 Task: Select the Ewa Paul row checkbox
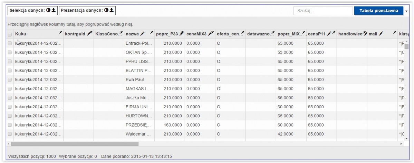(x=10, y=80)
